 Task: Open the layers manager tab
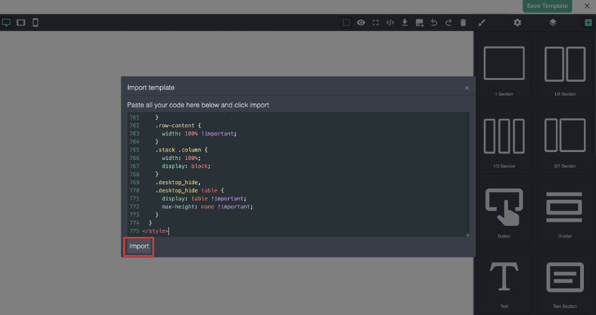pyautogui.click(x=553, y=22)
